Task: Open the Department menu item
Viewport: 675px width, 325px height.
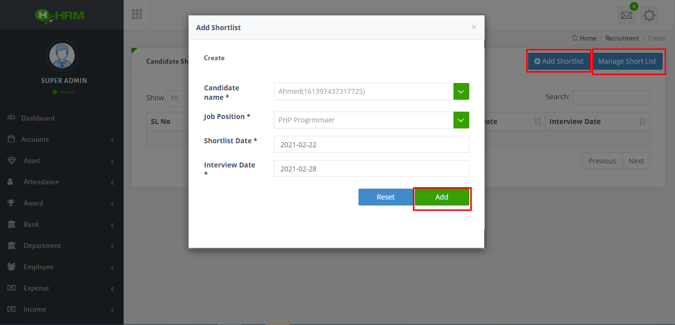Action: (x=43, y=245)
